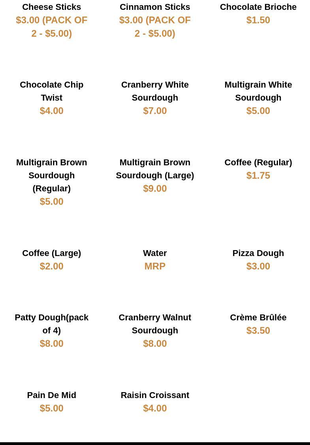
Task: Click Cranberry Walnut Sourdough title
Action: (x=155, y=324)
